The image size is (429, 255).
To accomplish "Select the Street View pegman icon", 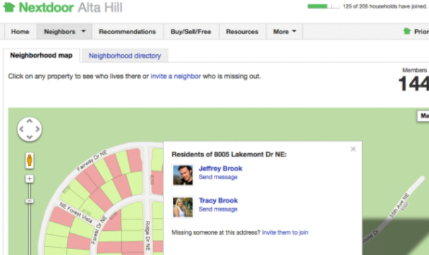I will click(29, 160).
